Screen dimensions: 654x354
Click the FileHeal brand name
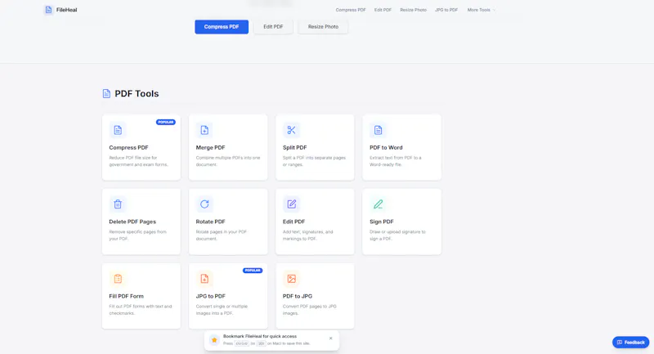[67, 10]
